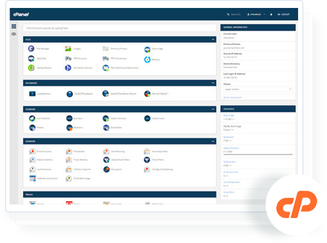Open the Encryption key icon
327x243 pixels.
(x=107, y=169)
